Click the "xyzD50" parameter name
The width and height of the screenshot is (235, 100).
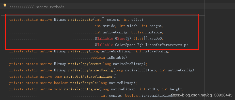click(156, 38)
